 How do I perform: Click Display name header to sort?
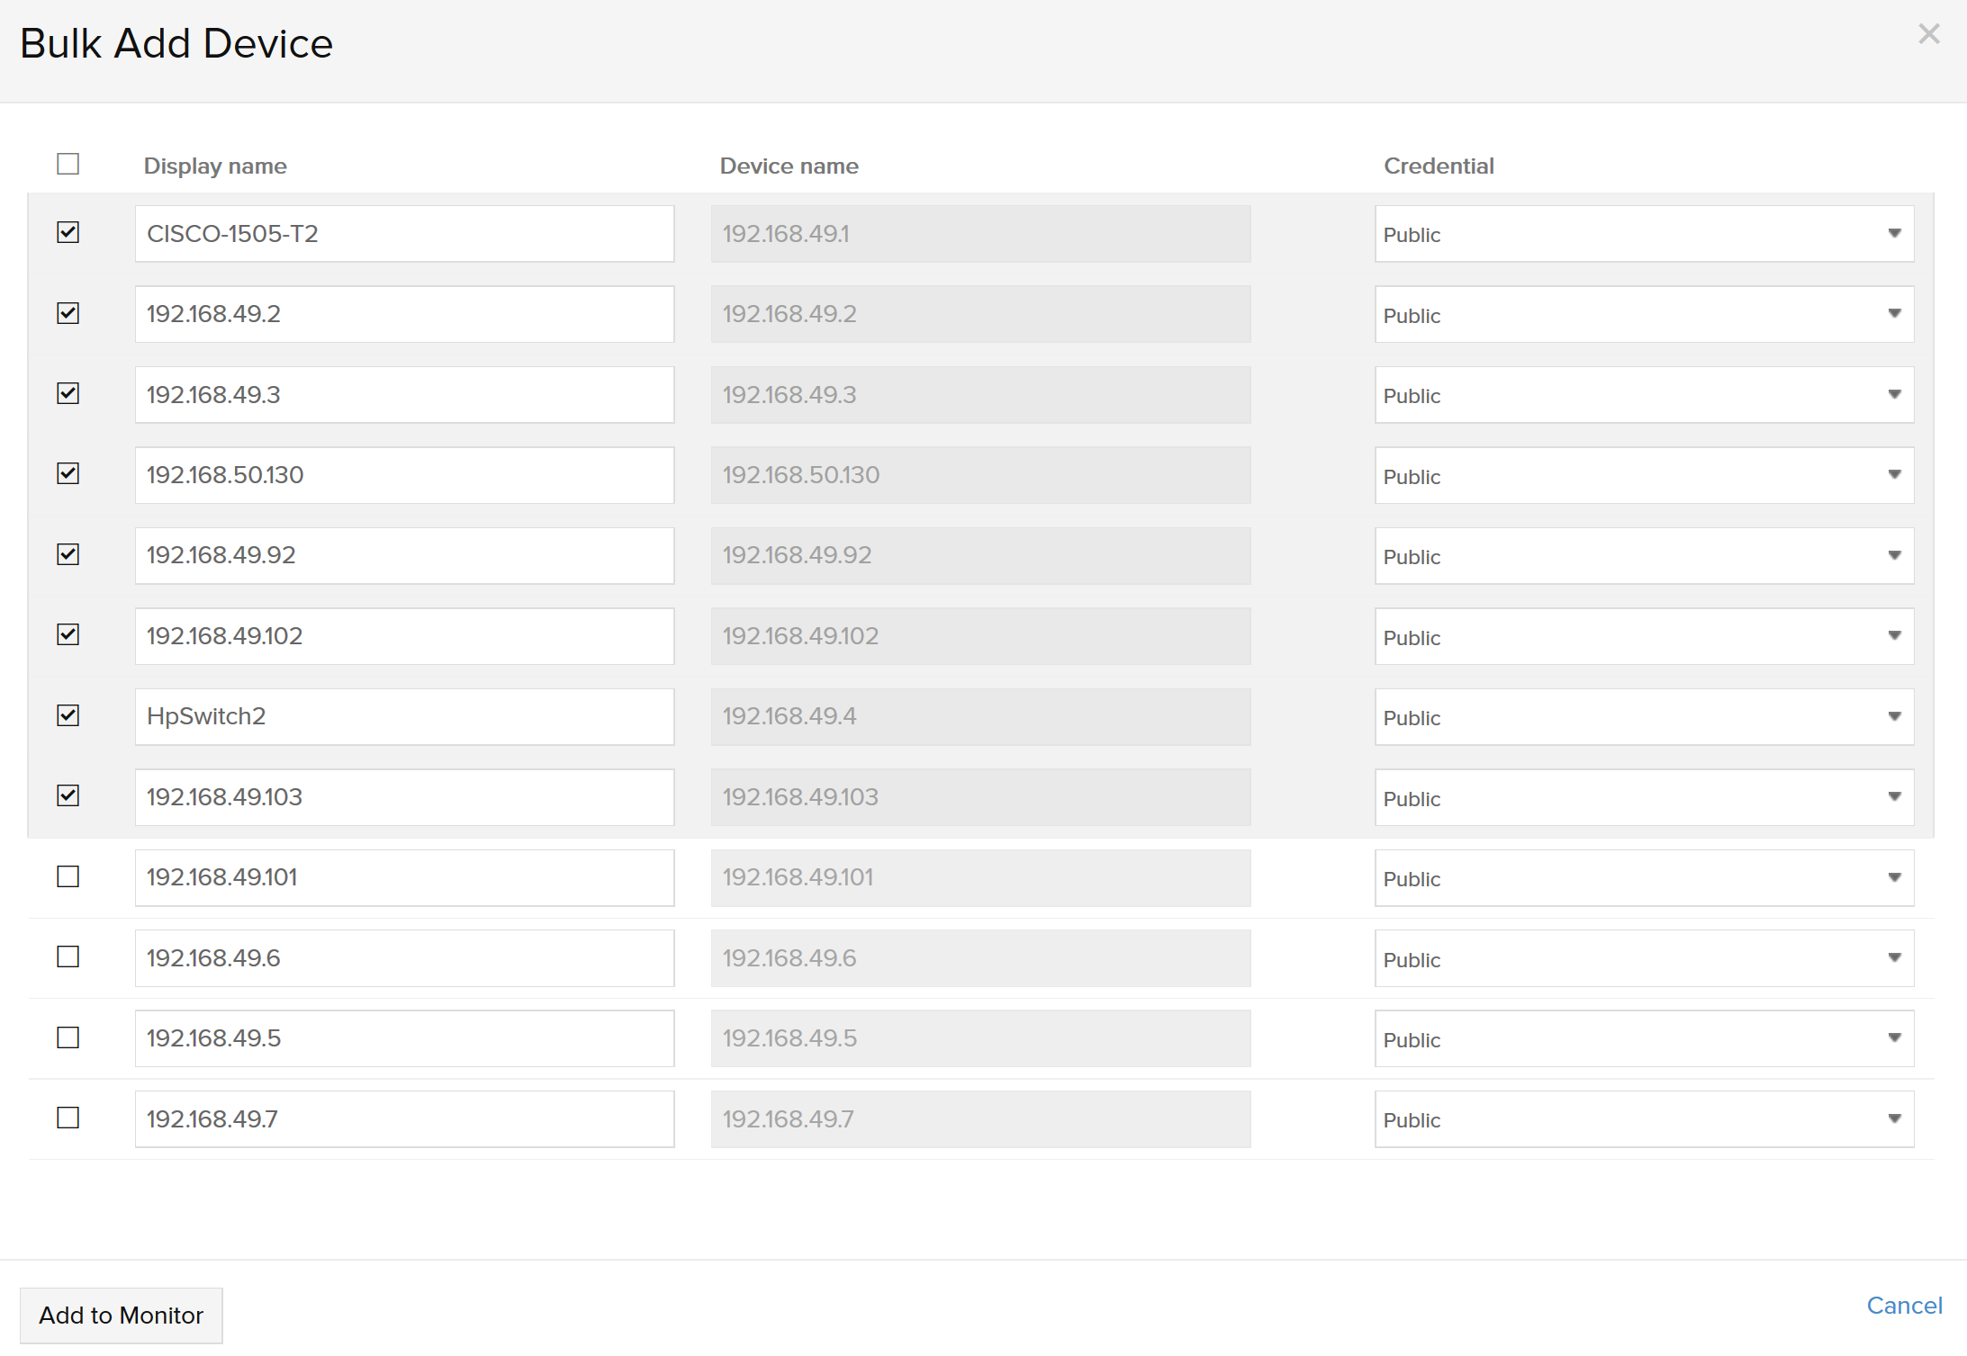tap(215, 165)
